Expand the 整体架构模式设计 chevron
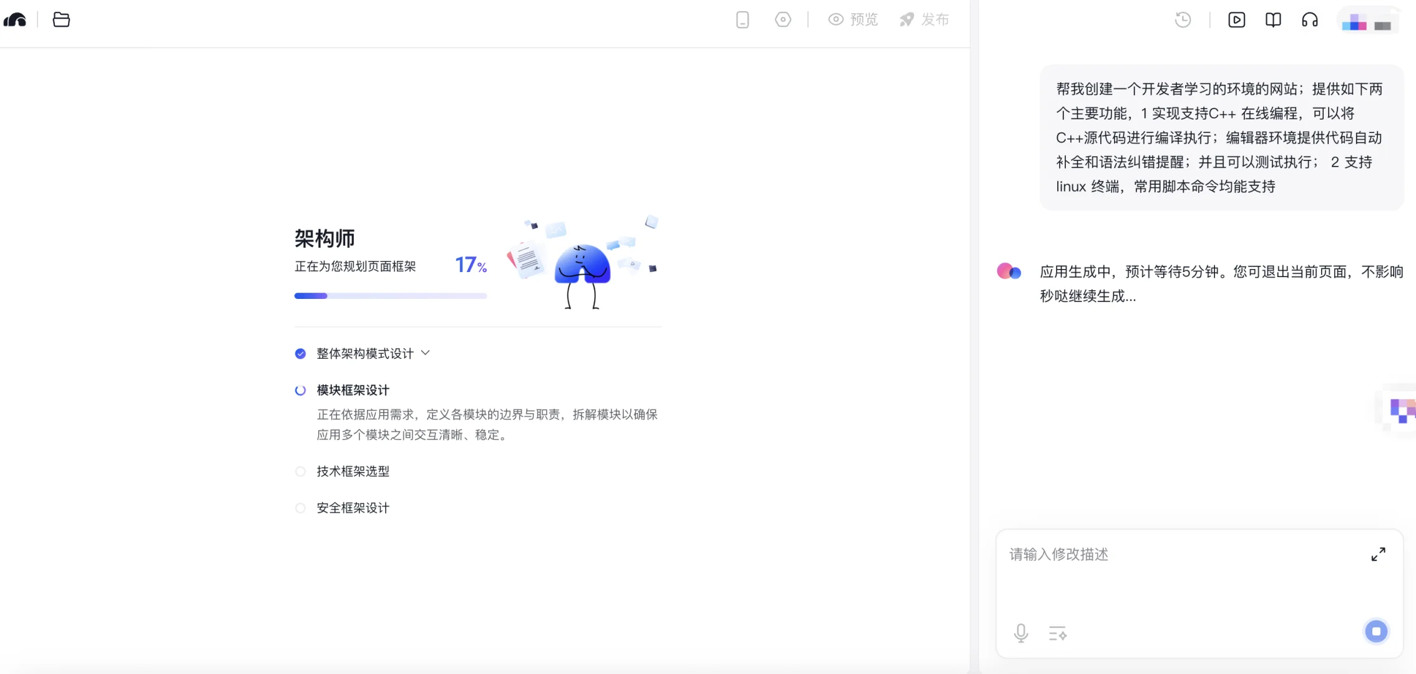Viewport: 1416px width, 674px height. [426, 353]
